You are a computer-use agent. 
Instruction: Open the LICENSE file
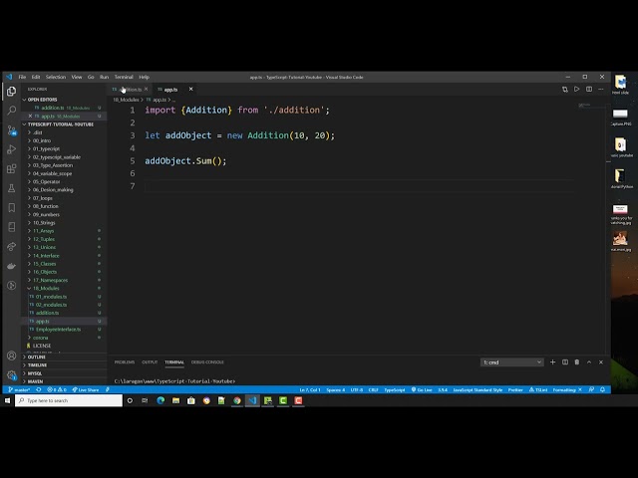[42, 346]
